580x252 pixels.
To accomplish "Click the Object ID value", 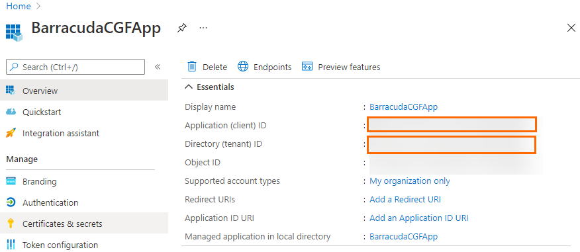I will tap(456, 165).
